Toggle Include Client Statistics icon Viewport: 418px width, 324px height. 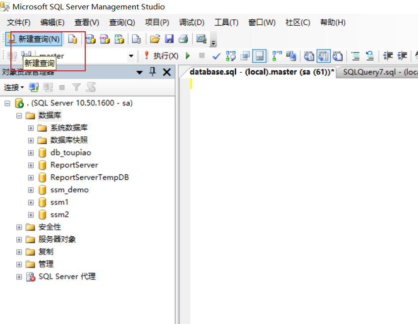click(291, 56)
